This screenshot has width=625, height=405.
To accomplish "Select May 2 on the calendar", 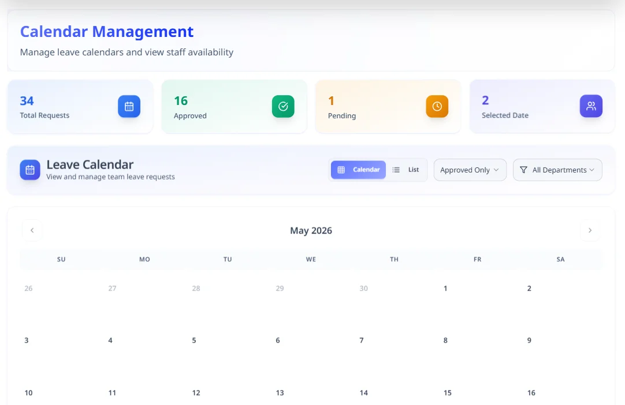I will [x=529, y=288].
